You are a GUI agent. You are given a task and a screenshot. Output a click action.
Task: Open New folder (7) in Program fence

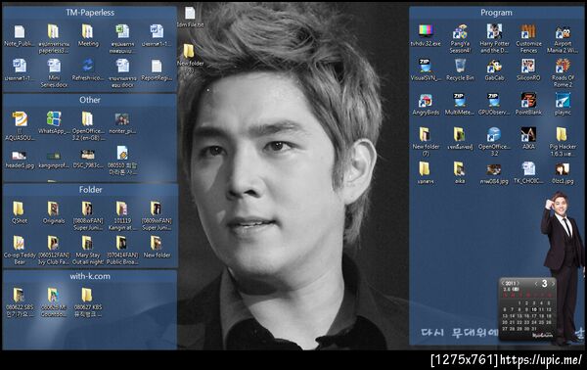pyautogui.click(x=426, y=142)
